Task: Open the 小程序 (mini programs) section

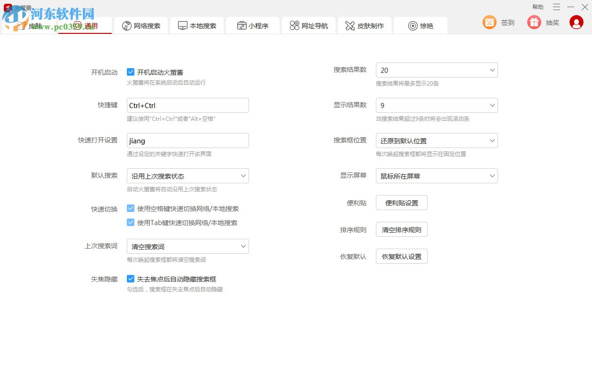Action: [x=241, y=25]
